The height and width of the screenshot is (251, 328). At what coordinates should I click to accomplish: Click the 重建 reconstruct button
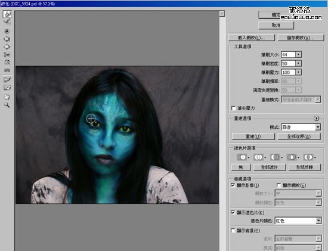[x=253, y=137]
